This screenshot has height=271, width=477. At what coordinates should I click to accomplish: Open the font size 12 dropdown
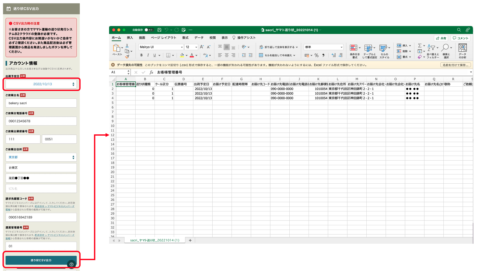tap(196, 47)
